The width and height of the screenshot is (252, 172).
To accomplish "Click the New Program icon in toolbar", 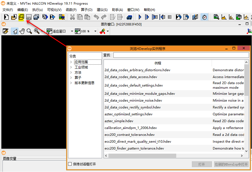I will 6,17.
